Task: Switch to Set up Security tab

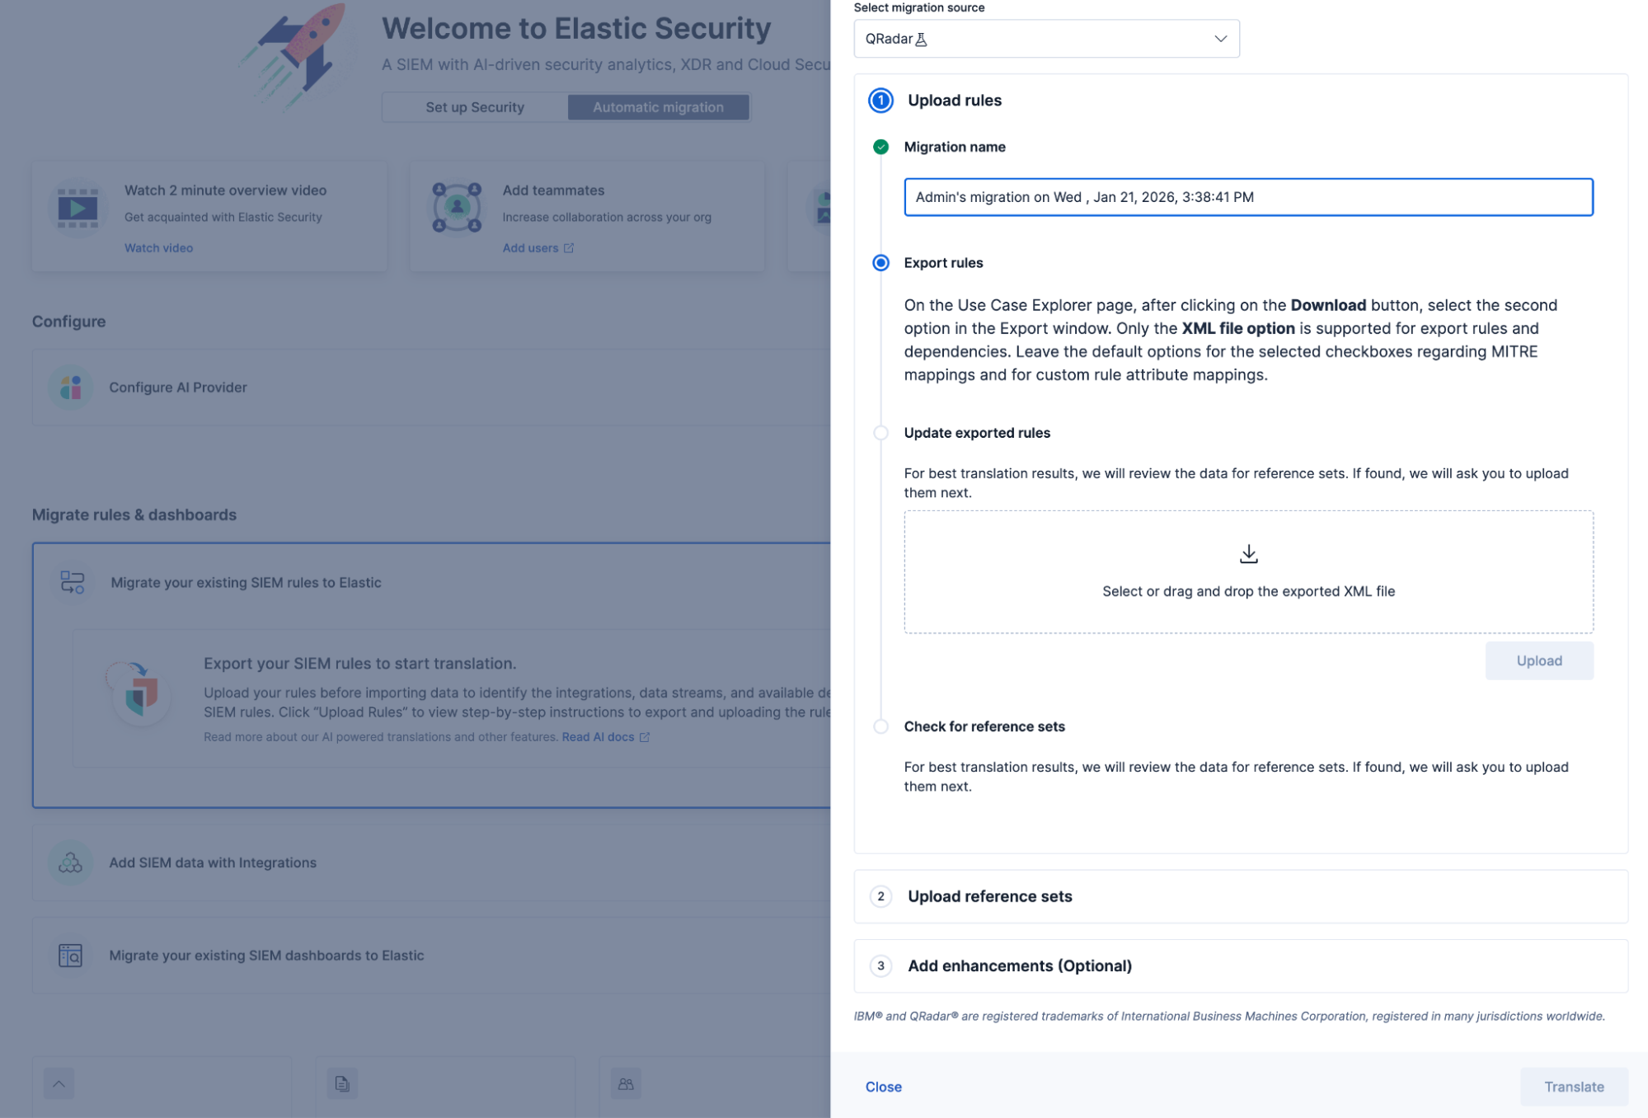Action: [475, 107]
